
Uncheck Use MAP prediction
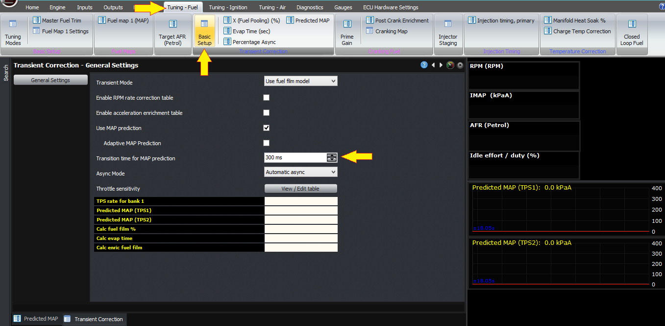[266, 128]
